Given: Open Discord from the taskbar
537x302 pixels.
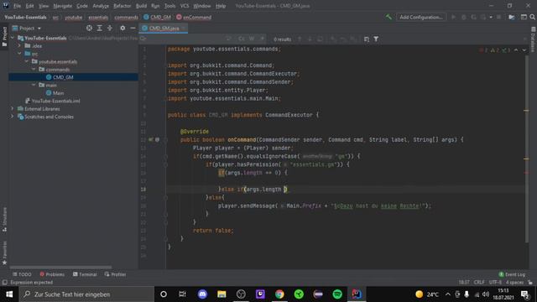Looking at the screenshot, I should (x=202, y=294).
